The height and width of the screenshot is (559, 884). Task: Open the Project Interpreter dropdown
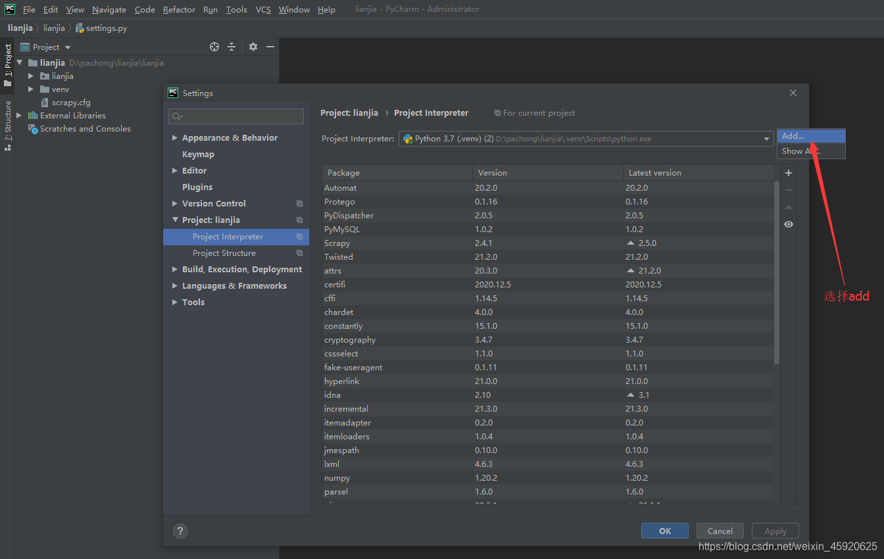[766, 139]
